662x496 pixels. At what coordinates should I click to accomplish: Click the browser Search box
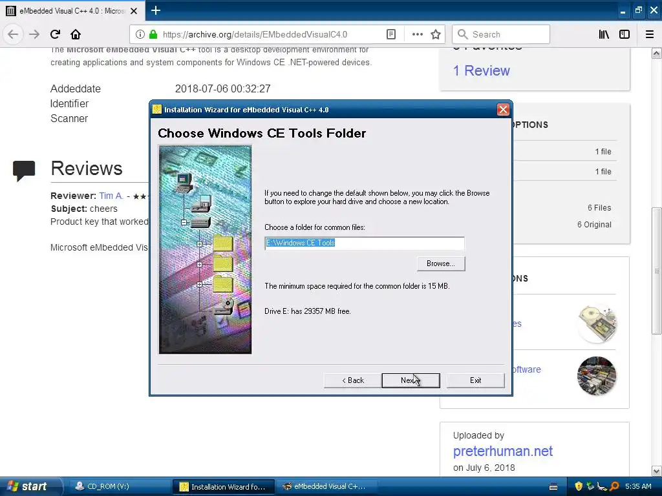(501, 35)
